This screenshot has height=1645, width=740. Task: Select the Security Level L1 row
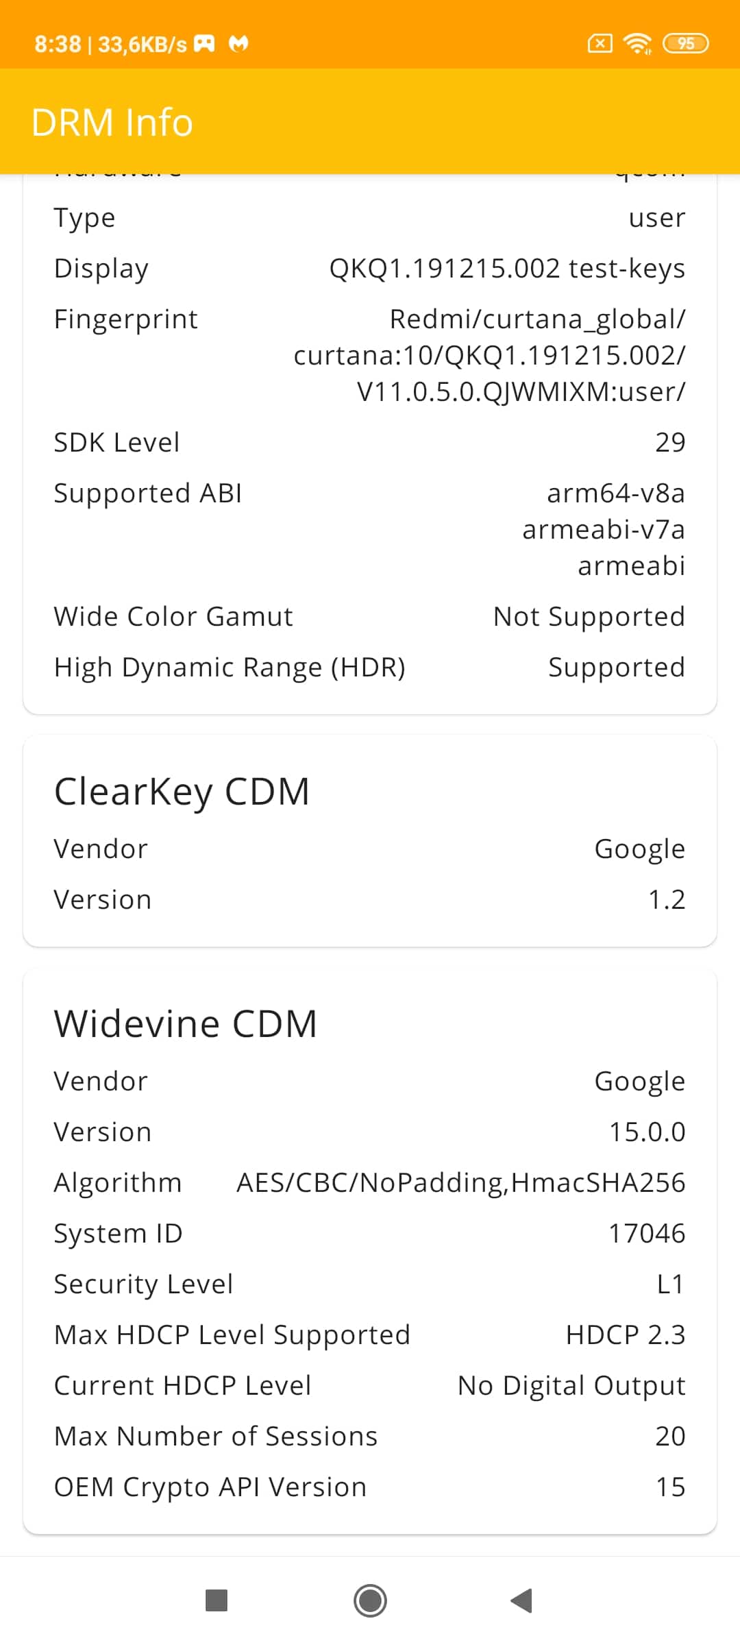click(x=370, y=1284)
